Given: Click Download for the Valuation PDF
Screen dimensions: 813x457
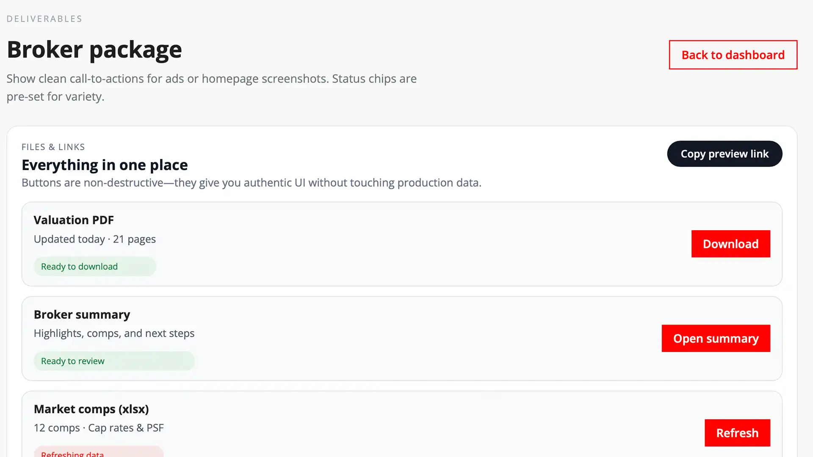Looking at the screenshot, I should (730, 244).
